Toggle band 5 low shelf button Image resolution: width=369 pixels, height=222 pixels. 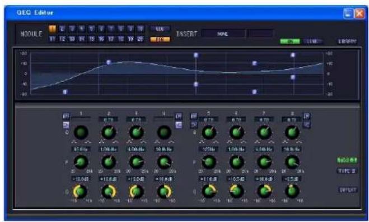click(x=194, y=125)
